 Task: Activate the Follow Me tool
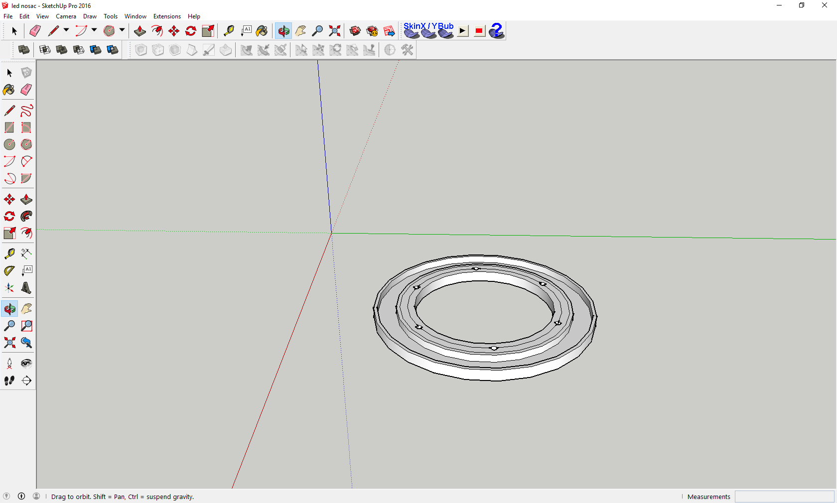click(x=26, y=216)
